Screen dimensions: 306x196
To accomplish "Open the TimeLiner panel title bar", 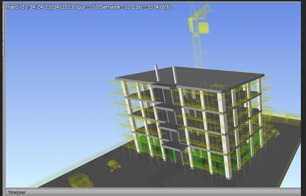I will [x=153, y=192].
